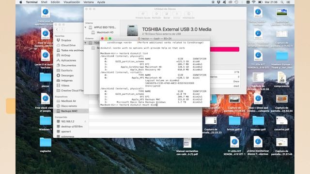This screenshot has width=310, height=174.
Task: Click Información in Disk Utility toolbar
Action: (188, 15)
